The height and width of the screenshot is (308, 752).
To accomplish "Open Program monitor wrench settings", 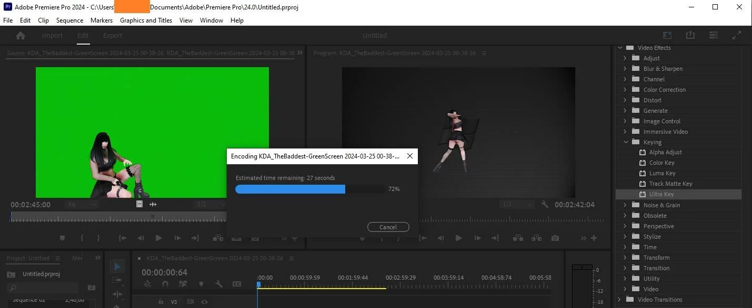I will (x=545, y=204).
